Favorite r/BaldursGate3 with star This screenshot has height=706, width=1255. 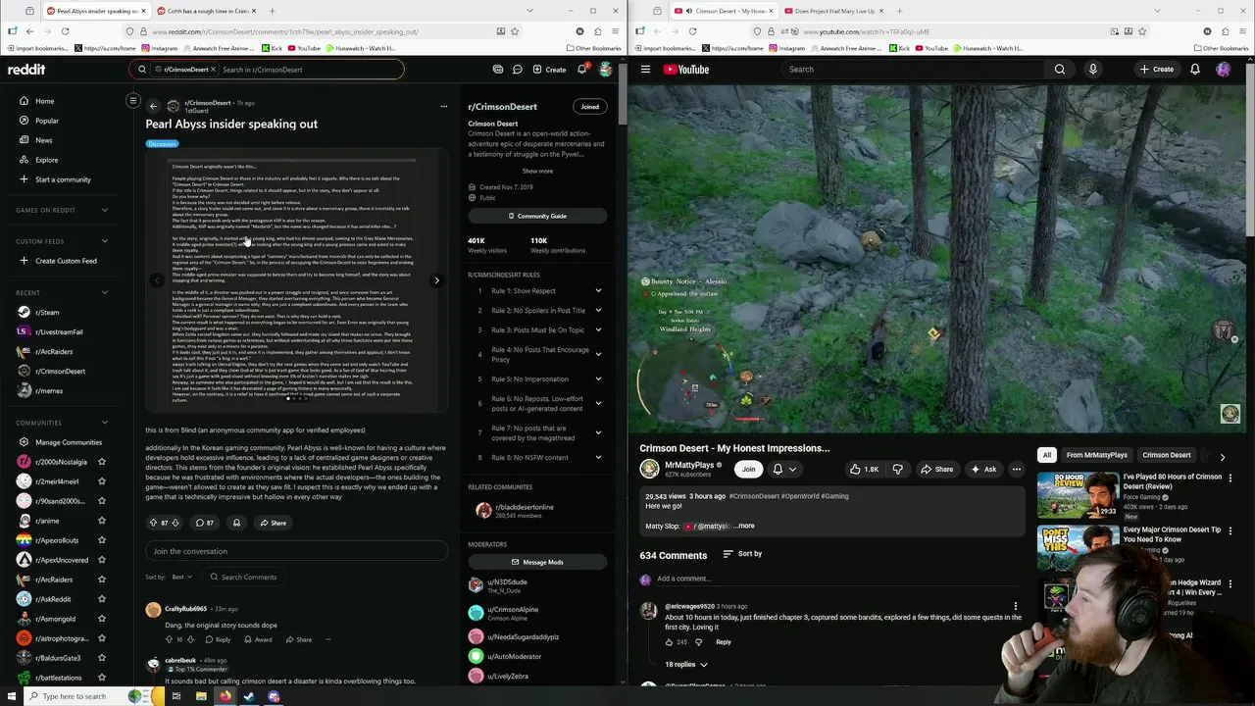101,658
